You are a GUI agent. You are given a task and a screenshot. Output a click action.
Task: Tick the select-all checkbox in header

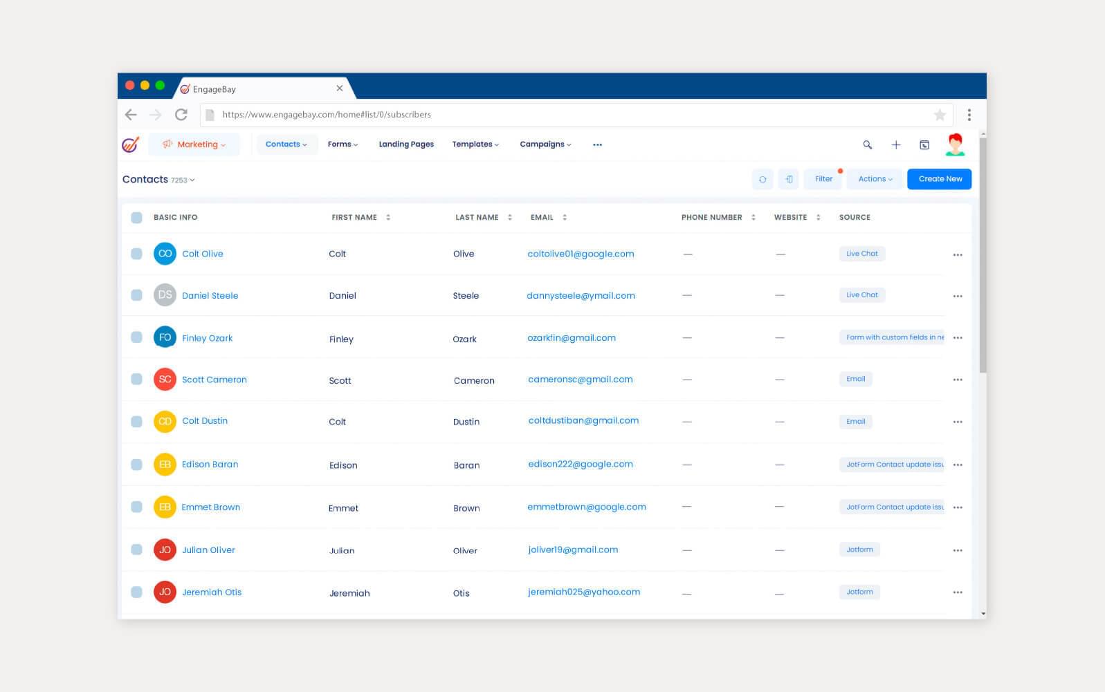tap(136, 218)
